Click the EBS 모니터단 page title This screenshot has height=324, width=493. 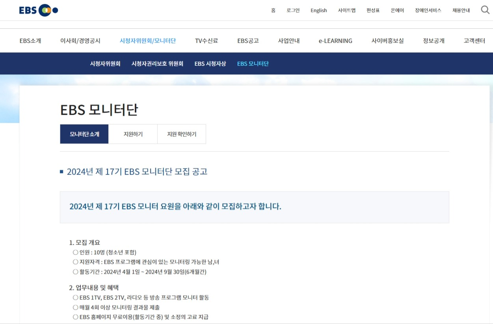[99, 110]
